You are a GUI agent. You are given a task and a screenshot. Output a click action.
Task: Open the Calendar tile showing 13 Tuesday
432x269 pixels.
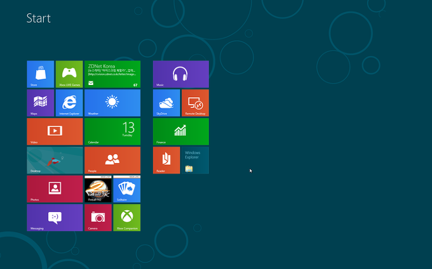pyautogui.click(x=112, y=131)
